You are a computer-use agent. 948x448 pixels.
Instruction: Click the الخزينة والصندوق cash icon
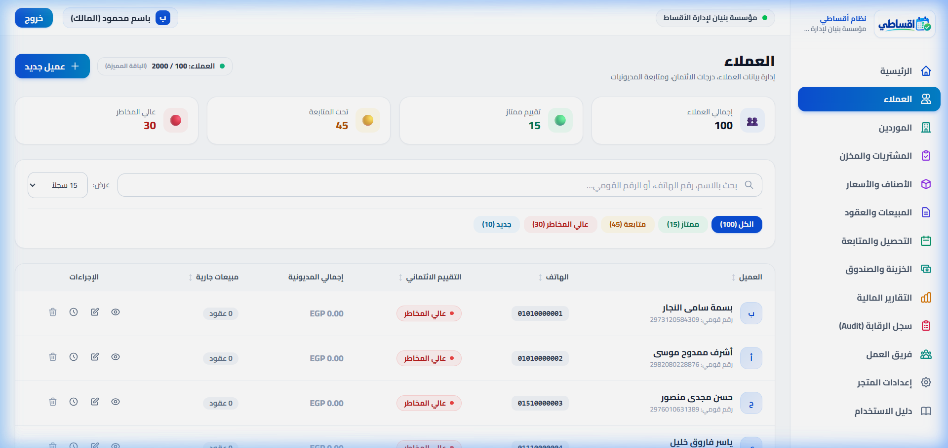coord(926,269)
